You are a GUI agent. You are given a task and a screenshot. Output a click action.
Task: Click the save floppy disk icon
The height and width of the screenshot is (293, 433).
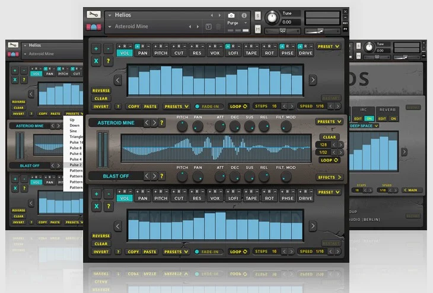208,27
